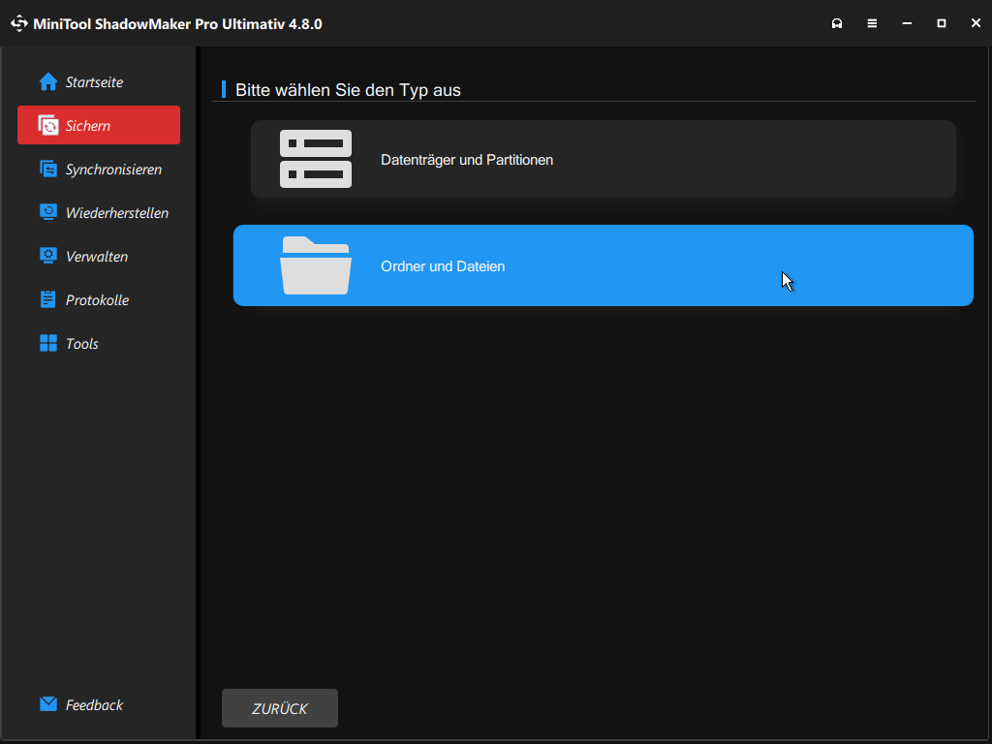Click the folder icon for Ordner und Dateien
Viewport: 992px width, 744px height.
[x=316, y=264]
